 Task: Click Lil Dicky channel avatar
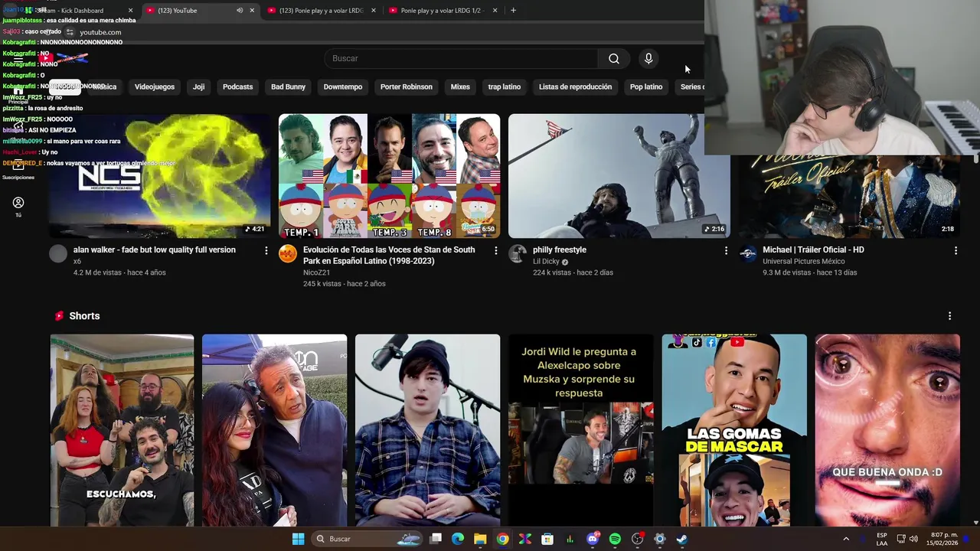(518, 254)
